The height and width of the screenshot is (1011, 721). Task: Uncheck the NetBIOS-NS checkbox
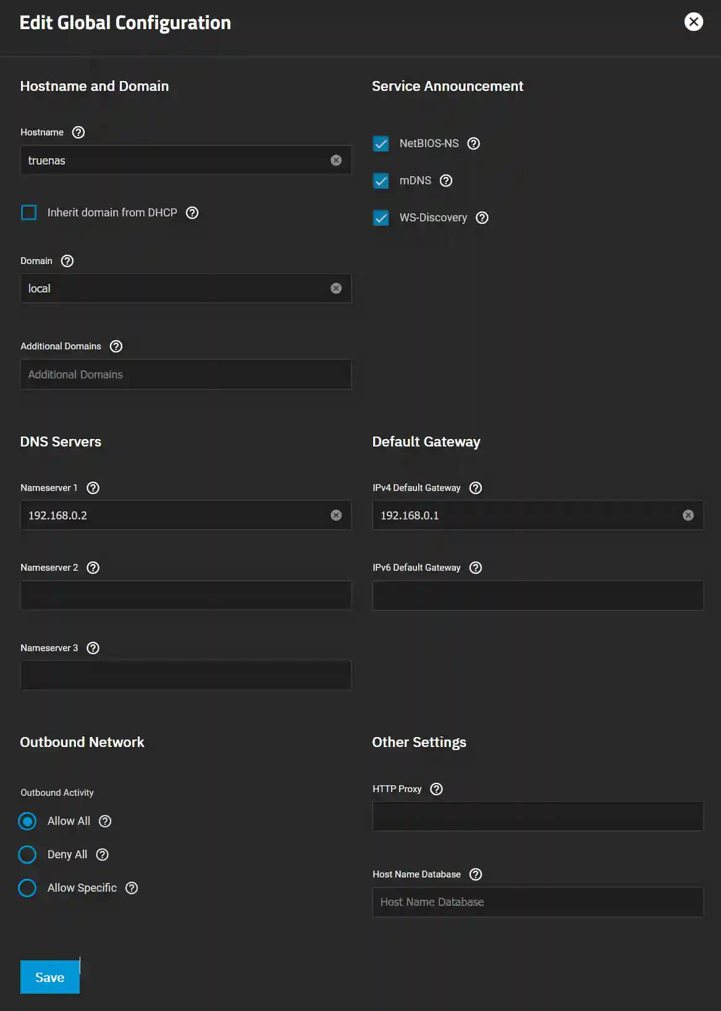pos(381,143)
